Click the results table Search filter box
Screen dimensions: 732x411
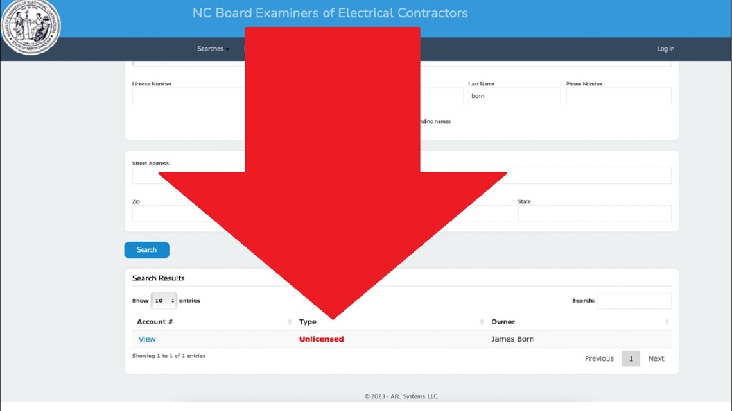[634, 301]
